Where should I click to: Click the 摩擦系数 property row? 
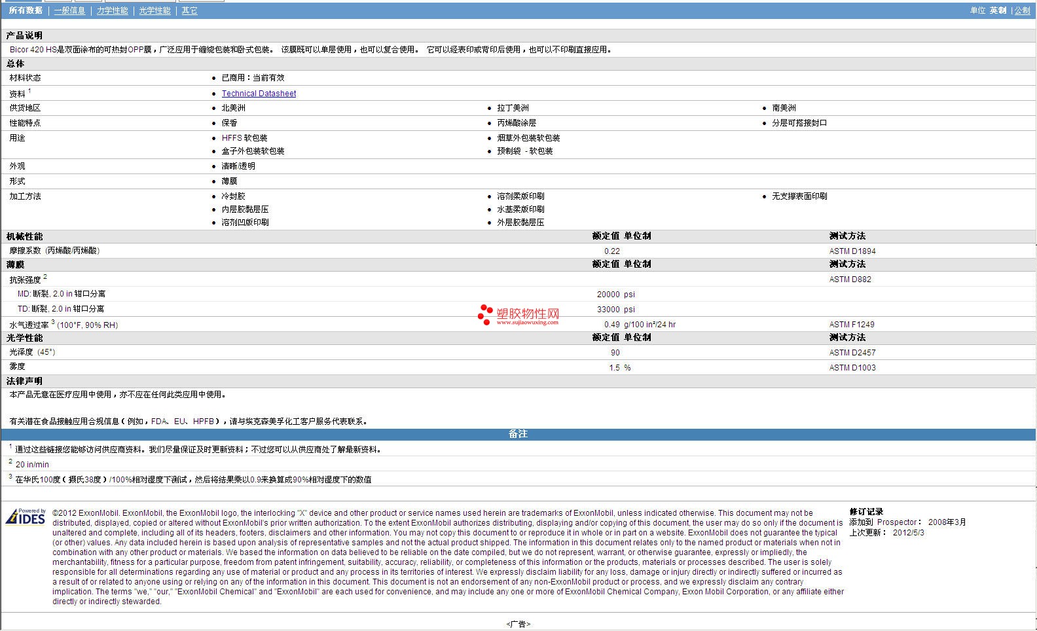518,251
